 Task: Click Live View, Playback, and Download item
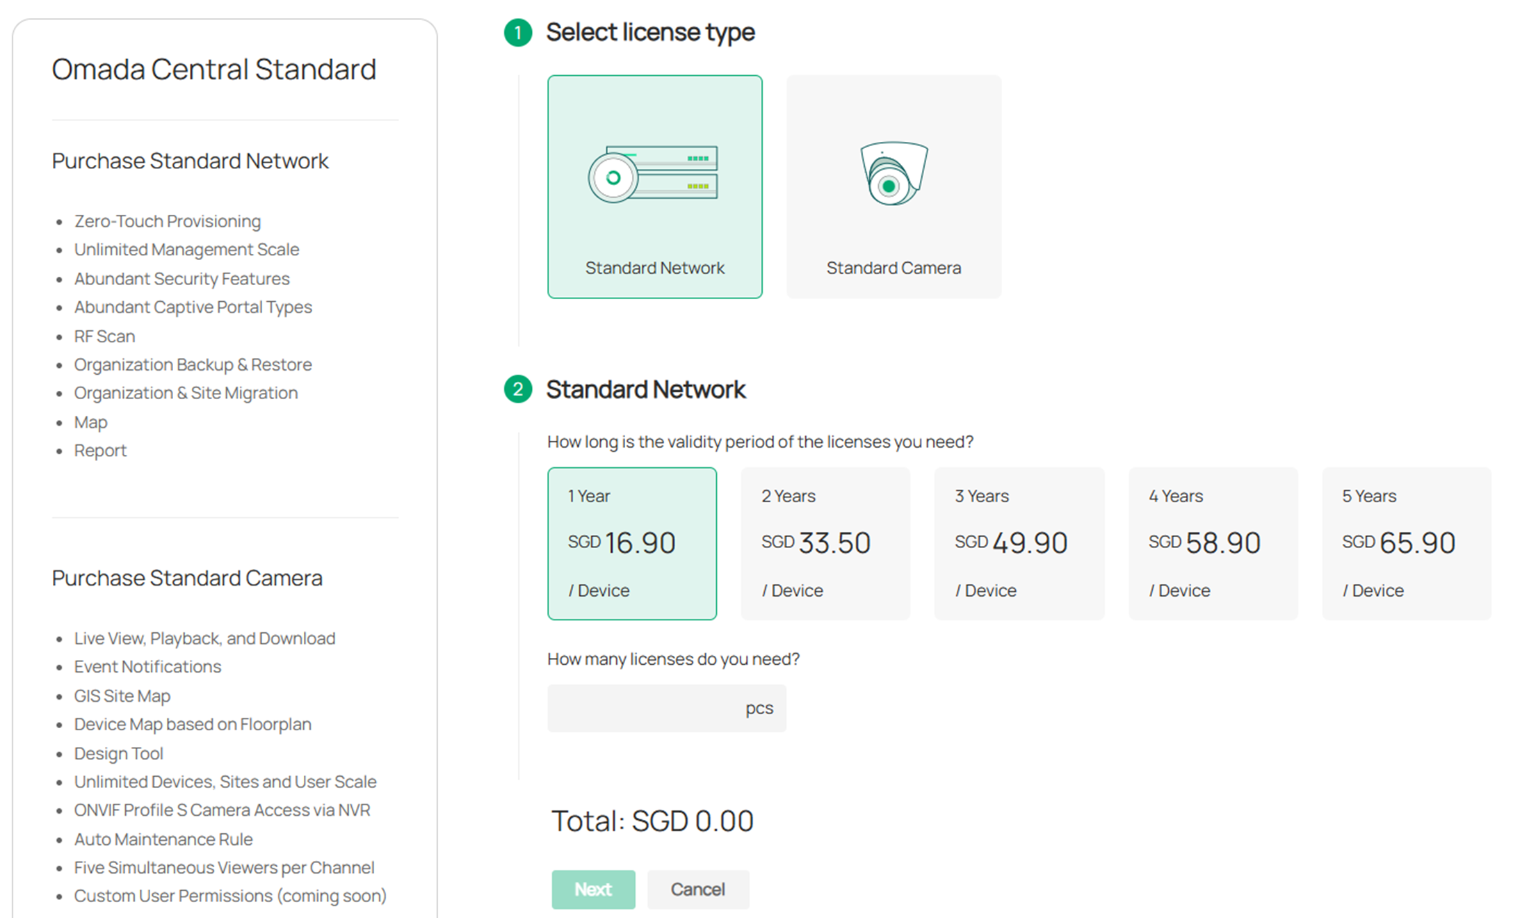click(x=204, y=638)
